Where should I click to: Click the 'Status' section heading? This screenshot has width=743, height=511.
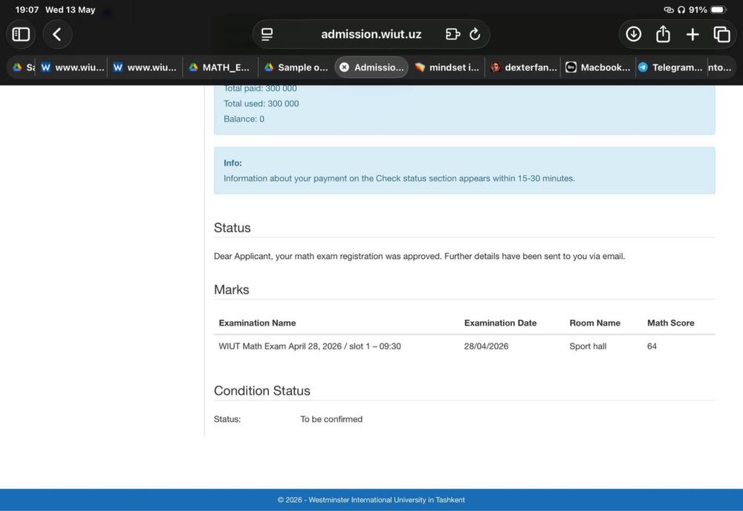tap(232, 228)
